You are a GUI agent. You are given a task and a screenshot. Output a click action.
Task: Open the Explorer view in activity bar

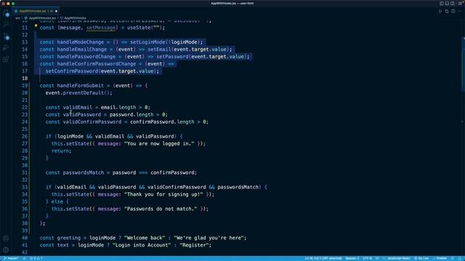6,13
